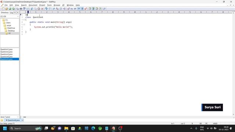Viewport: 235px width, 132px height.
Task: Click the Undo toolbar icon
Action: (x=46, y=9)
